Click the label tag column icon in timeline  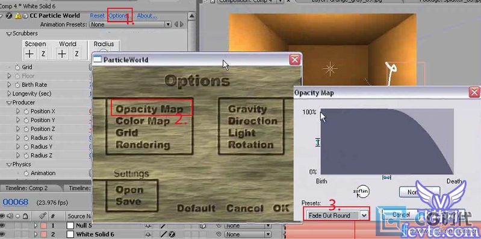[43, 216]
